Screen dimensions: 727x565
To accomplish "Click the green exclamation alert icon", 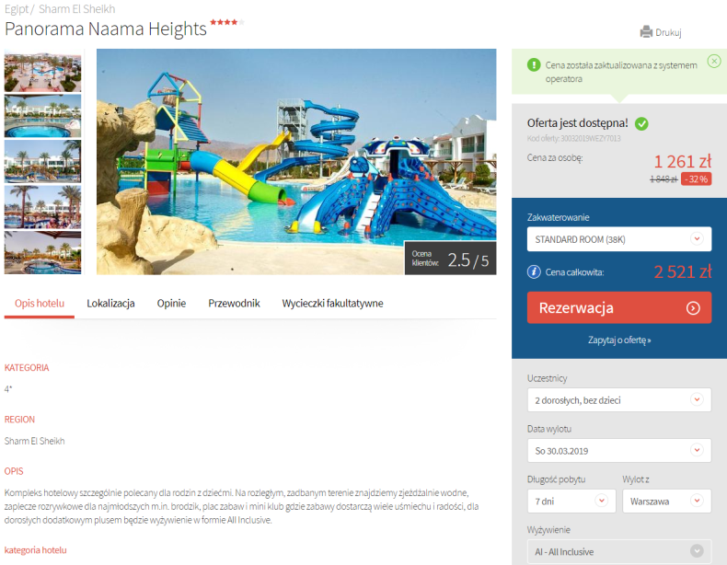I will (x=534, y=65).
